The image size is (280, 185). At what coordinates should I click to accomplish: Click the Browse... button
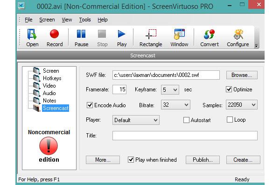click(242, 75)
